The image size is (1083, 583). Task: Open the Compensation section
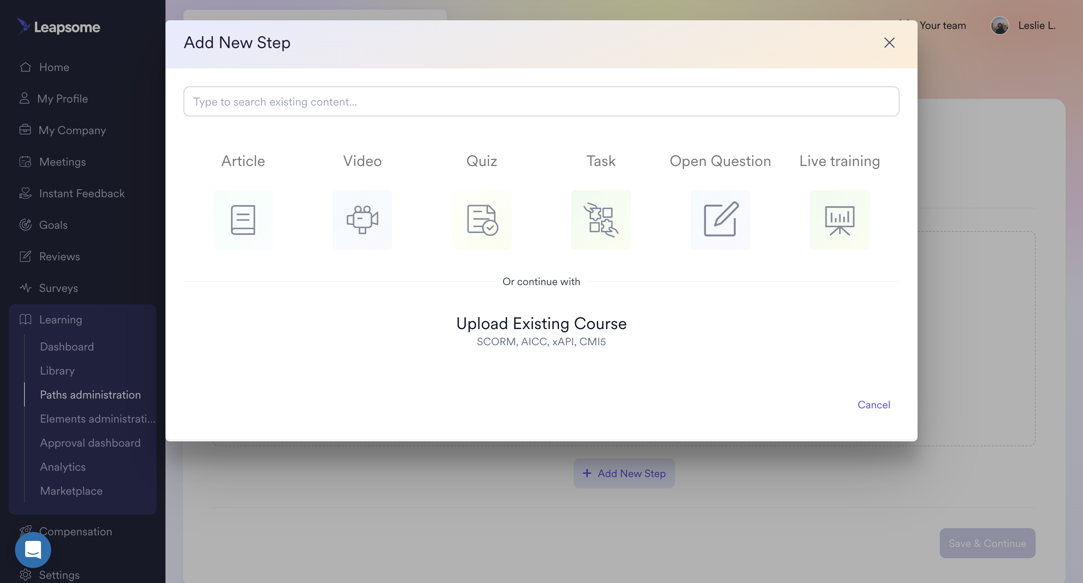(76, 531)
